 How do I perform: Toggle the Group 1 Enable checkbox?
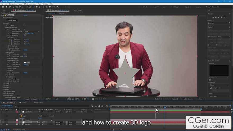[x=25, y=25]
